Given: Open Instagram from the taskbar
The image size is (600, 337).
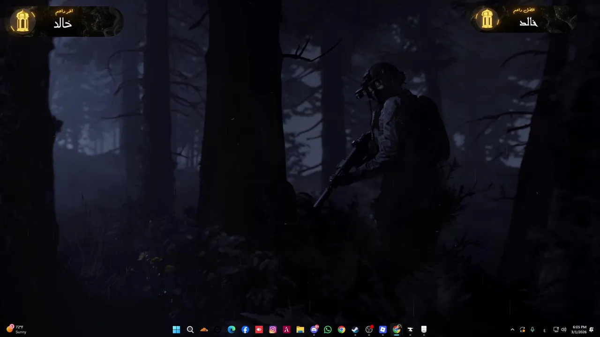Looking at the screenshot, I should coord(273,330).
